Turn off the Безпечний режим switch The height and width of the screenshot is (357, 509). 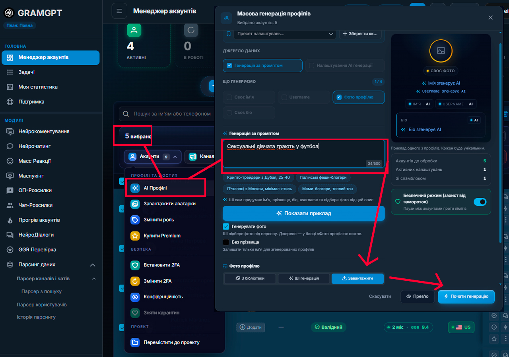coord(480,202)
